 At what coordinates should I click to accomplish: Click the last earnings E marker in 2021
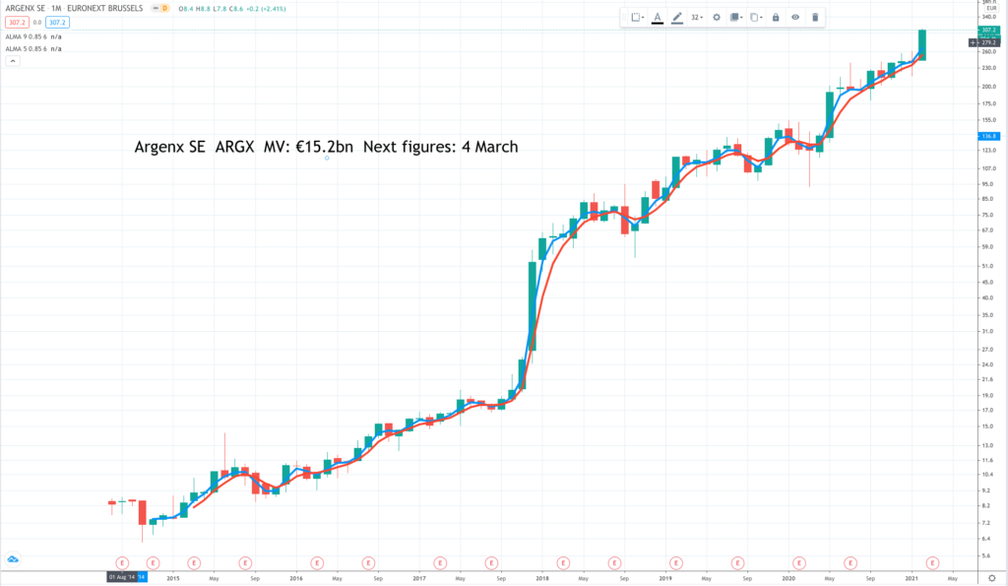932,563
